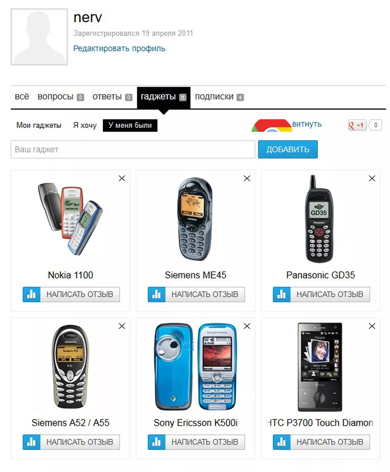
Task: Open the гаджеты tab
Action: pyautogui.click(x=163, y=97)
